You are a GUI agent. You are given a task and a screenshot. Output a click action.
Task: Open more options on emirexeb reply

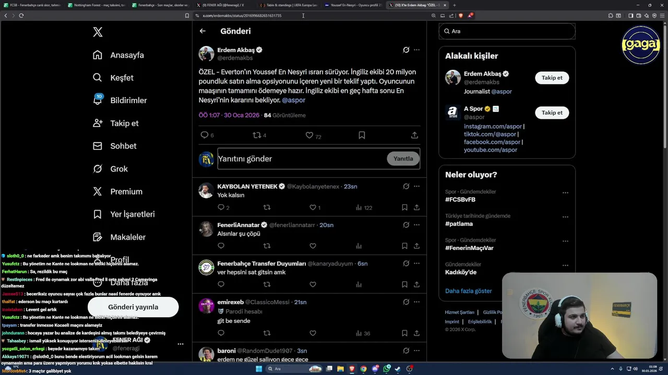coord(416,302)
